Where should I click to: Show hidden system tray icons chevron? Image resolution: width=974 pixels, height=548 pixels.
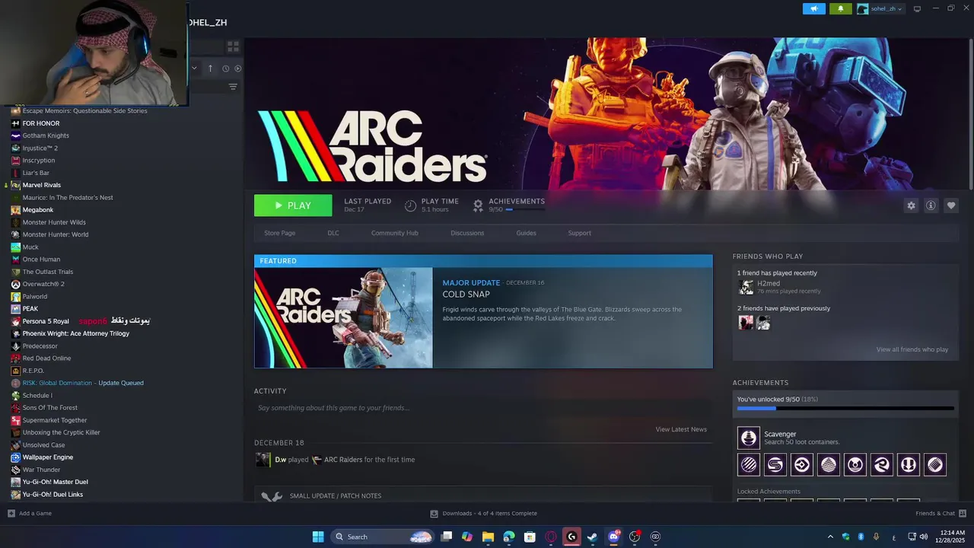coord(830,537)
